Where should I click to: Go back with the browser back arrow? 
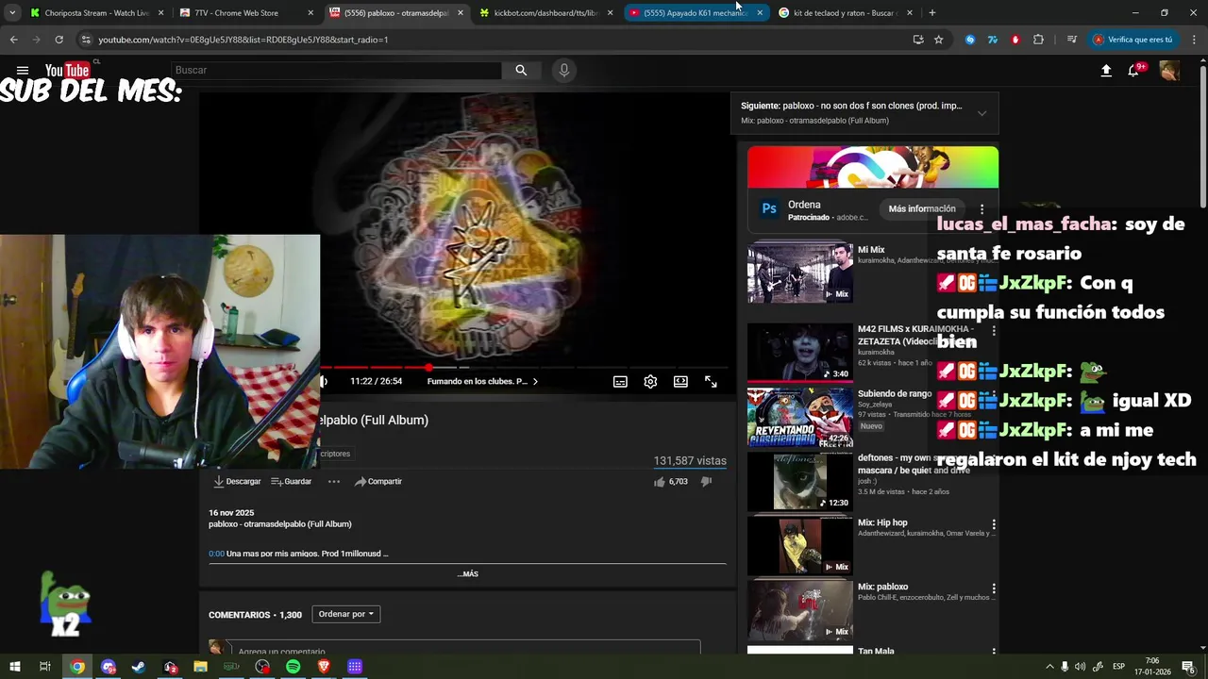(13, 40)
